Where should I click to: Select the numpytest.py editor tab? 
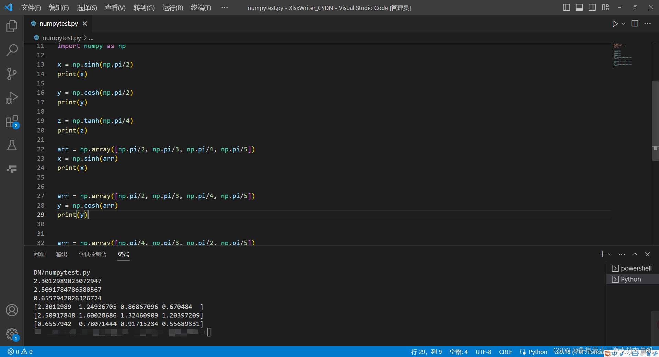point(58,23)
